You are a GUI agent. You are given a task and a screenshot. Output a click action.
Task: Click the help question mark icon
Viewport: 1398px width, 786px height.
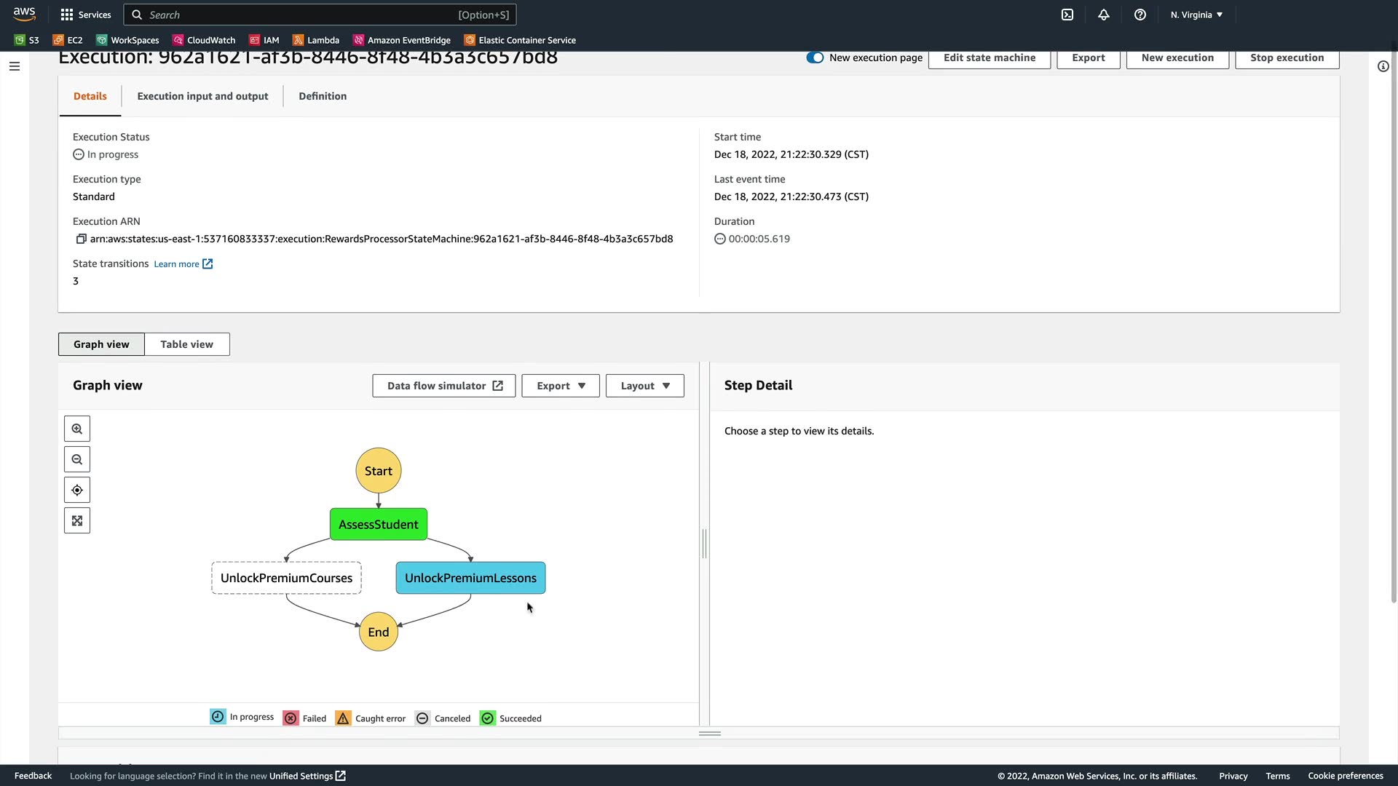click(1140, 15)
